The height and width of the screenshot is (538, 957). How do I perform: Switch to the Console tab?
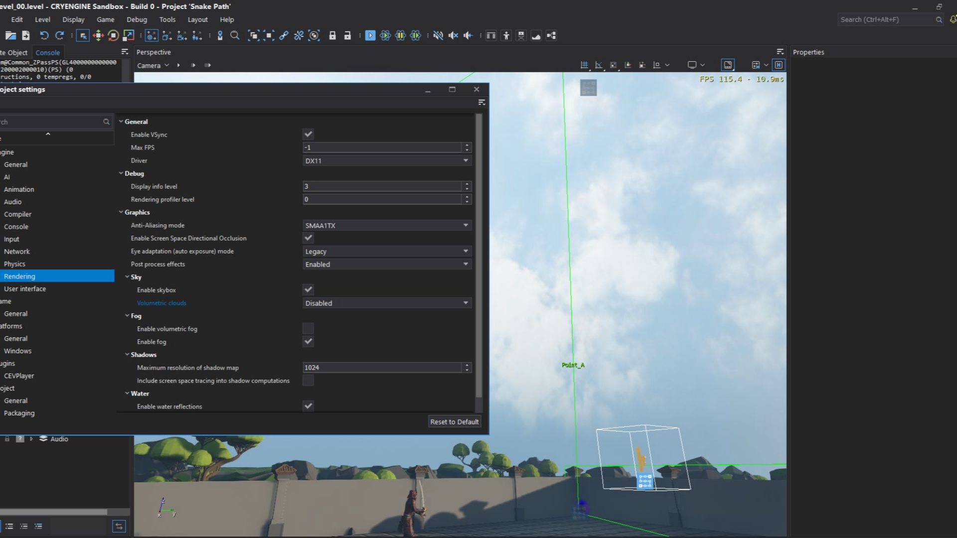[48, 52]
